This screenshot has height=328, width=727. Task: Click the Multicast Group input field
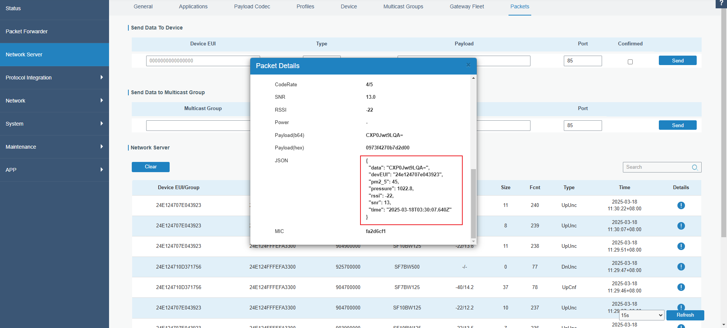click(198, 126)
